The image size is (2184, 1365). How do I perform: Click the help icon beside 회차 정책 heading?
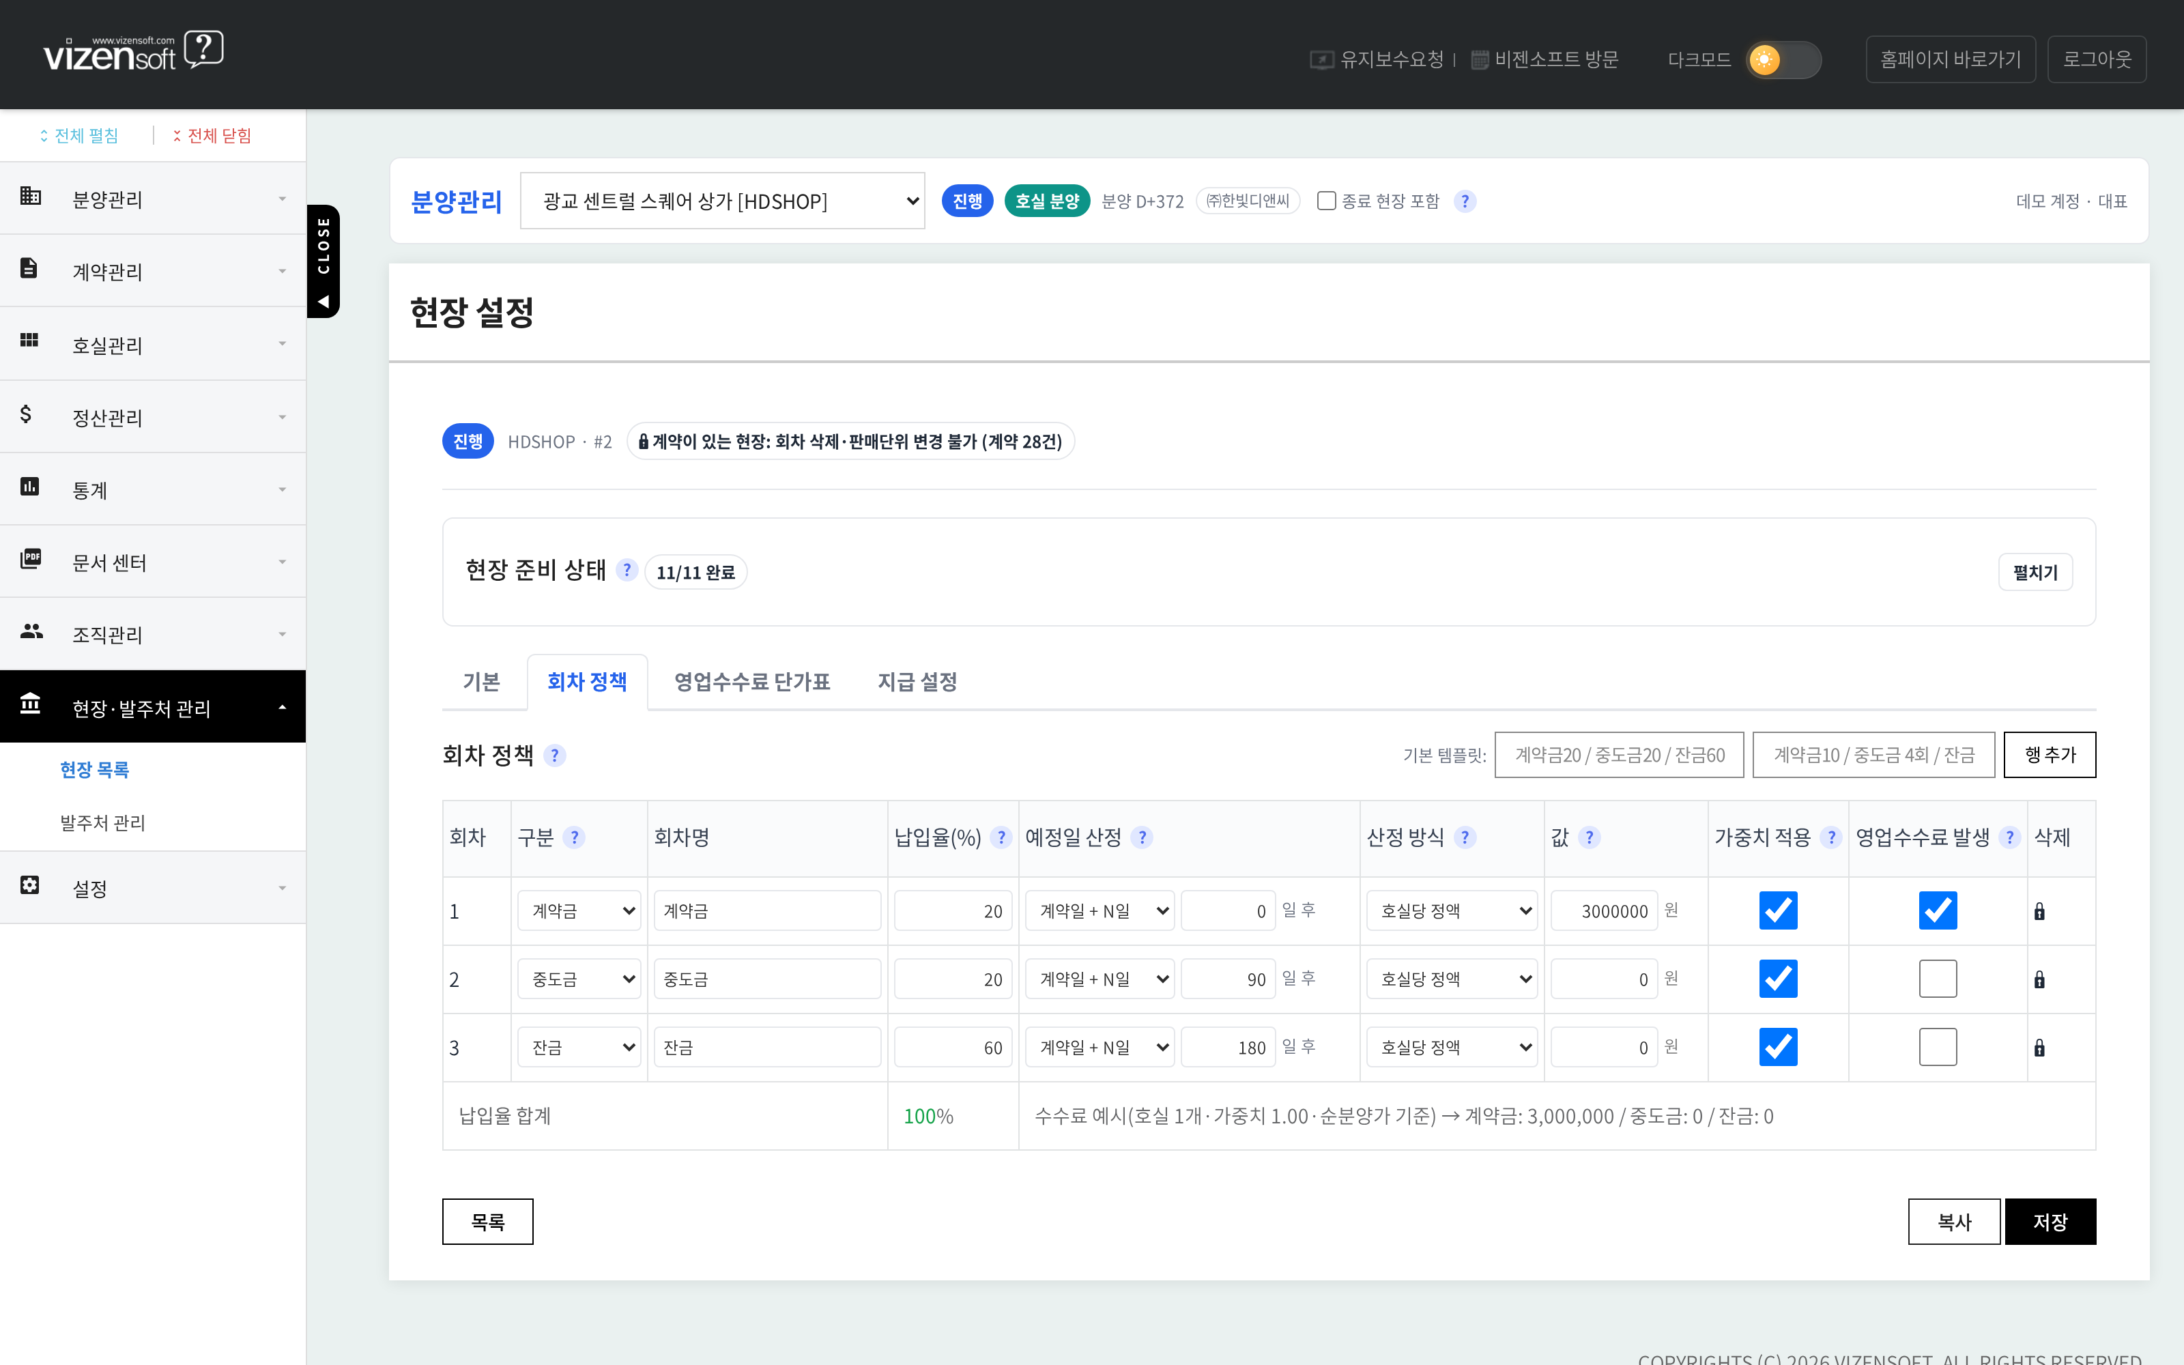(555, 756)
